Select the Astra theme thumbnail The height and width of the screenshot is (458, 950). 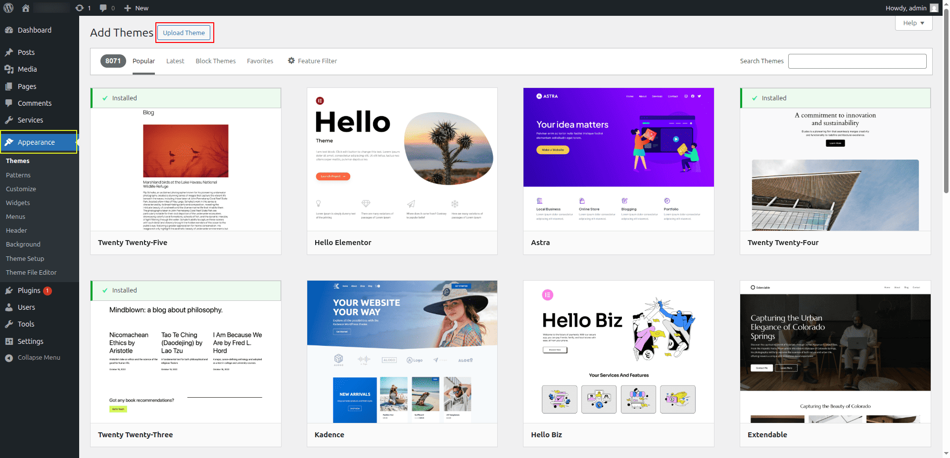(618, 159)
